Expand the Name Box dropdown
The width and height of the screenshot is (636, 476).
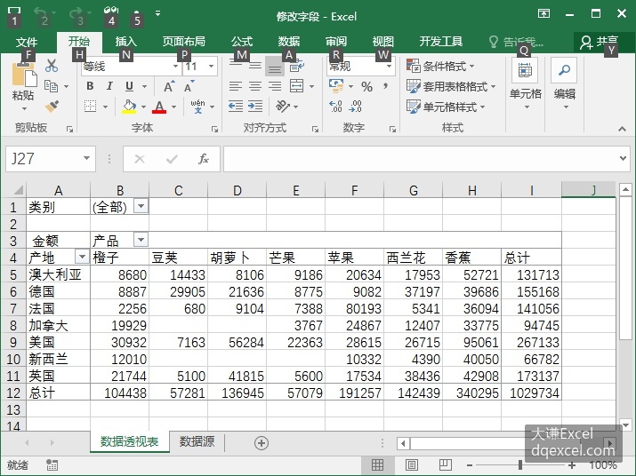coord(86,158)
